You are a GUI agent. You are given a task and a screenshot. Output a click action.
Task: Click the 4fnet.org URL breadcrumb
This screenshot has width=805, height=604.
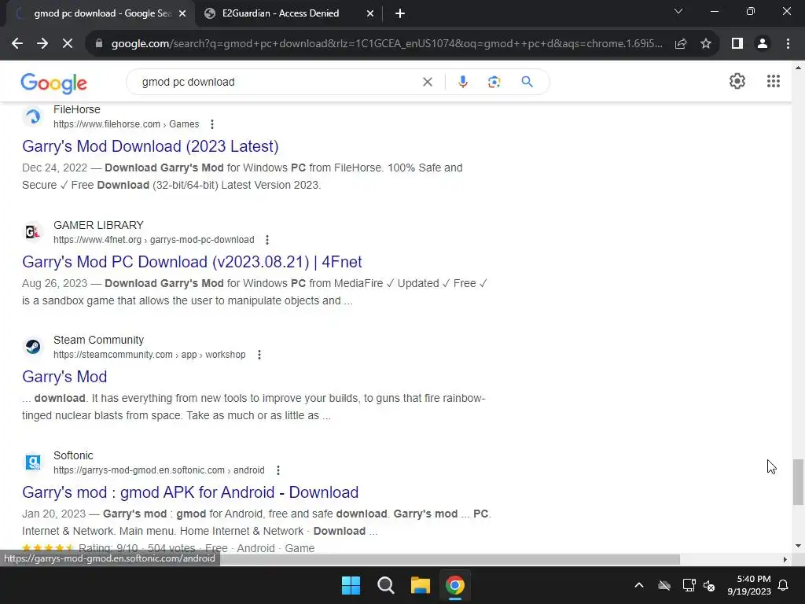[154, 240]
